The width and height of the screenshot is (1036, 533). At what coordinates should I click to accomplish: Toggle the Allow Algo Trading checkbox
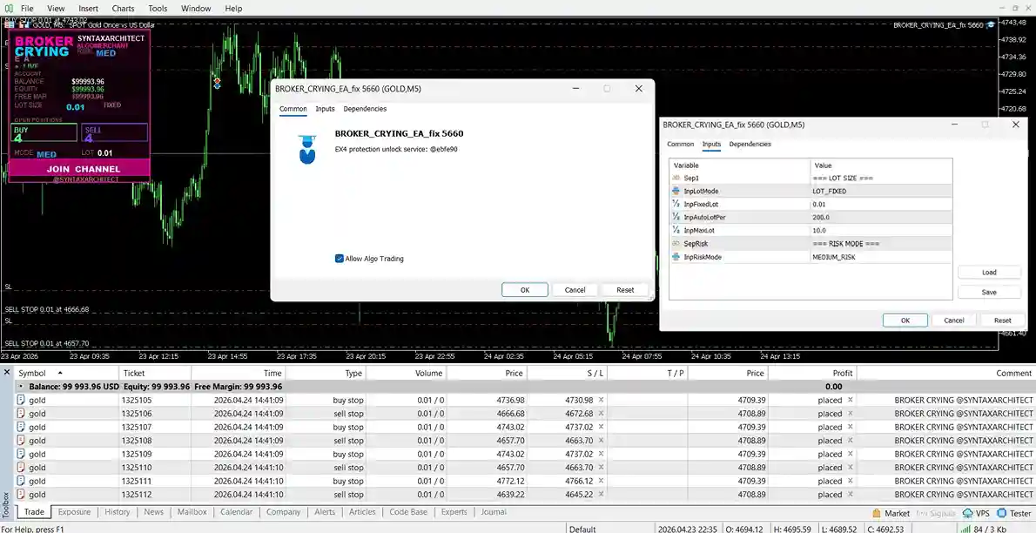pyautogui.click(x=340, y=259)
